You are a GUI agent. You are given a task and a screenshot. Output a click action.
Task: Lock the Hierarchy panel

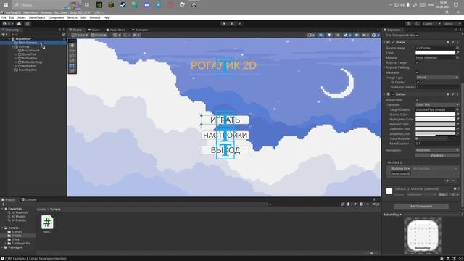59,30
